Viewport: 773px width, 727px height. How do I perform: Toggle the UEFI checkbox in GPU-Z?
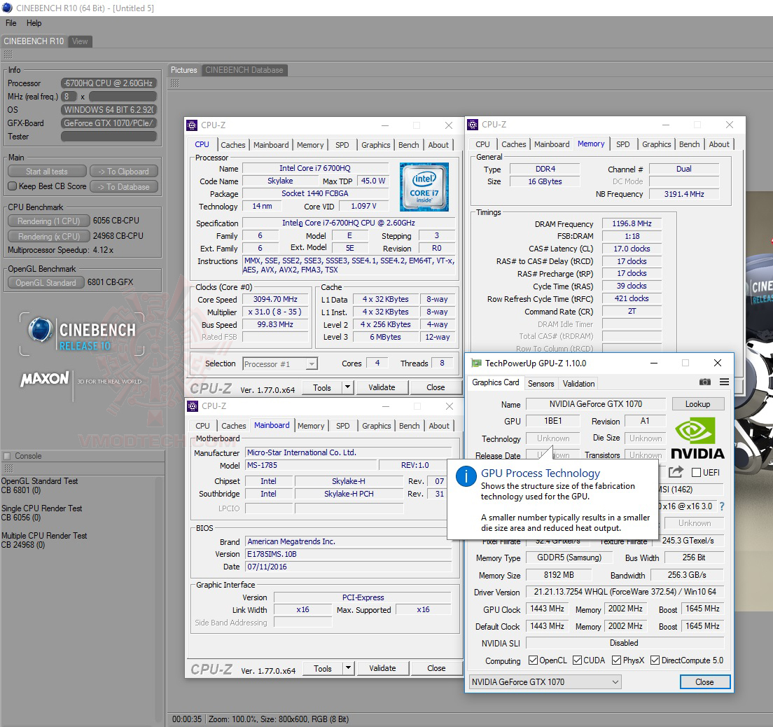click(x=696, y=472)
